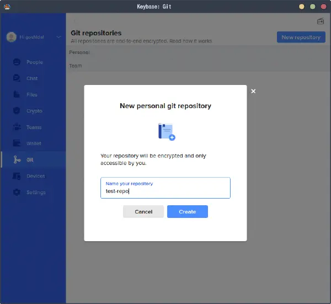This screenshot has height=304, width=331.
Task: Close the window with the red button
Action: point(323,7)
